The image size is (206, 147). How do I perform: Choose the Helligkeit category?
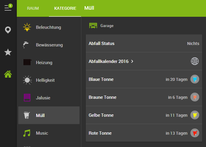[x=45, y=80]
